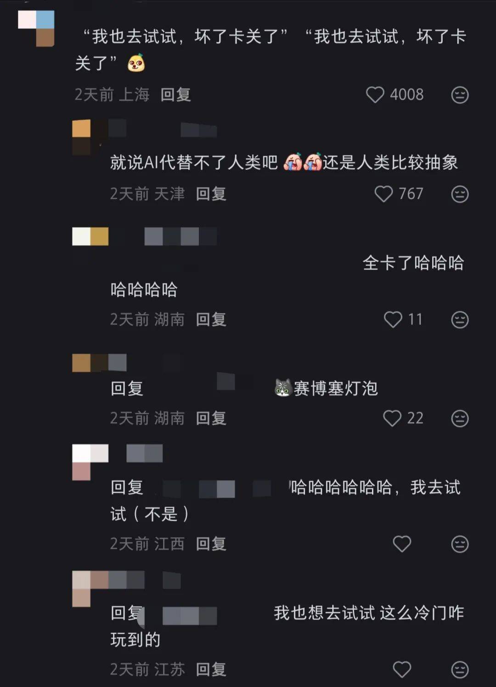This screenshot has width=496, height=687.
Task: Like the top comment with 4008 likes
Action: (x=375, y=95)
